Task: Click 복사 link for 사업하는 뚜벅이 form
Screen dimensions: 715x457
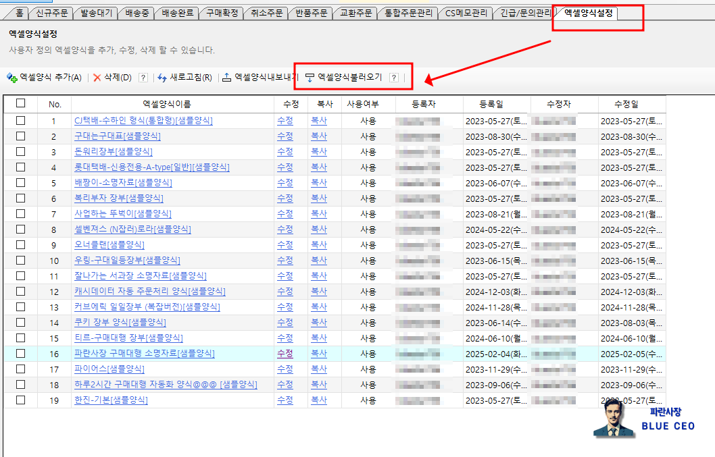Action: [319, 213]
